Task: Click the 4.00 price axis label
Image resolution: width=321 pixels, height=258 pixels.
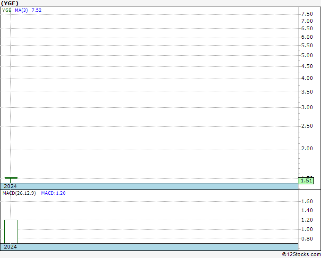Action: [x=307, y=78]
